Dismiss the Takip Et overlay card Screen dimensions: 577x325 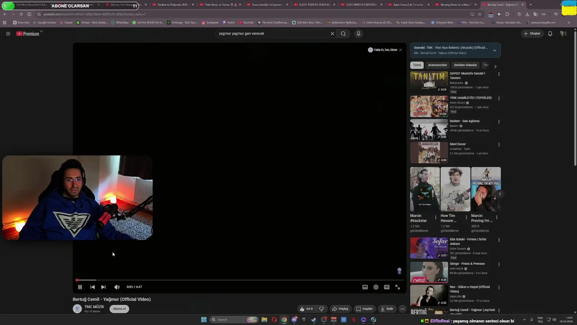[400, 50]
